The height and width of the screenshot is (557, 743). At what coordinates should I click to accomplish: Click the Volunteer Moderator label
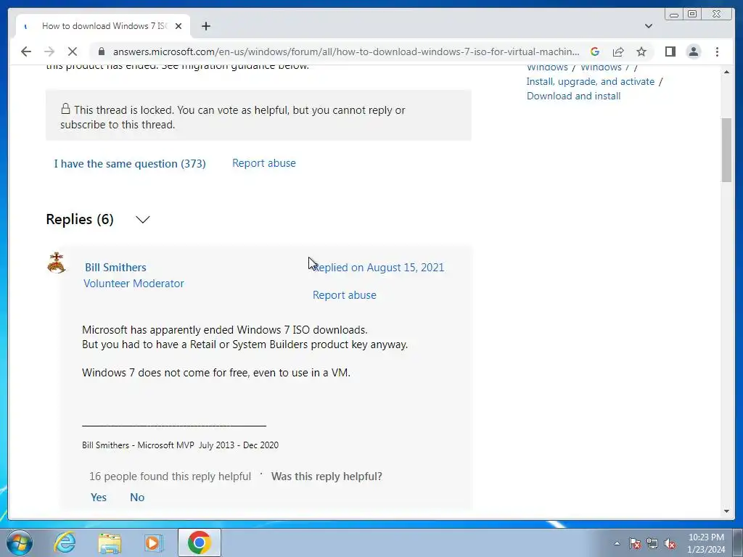pos(134,284)
